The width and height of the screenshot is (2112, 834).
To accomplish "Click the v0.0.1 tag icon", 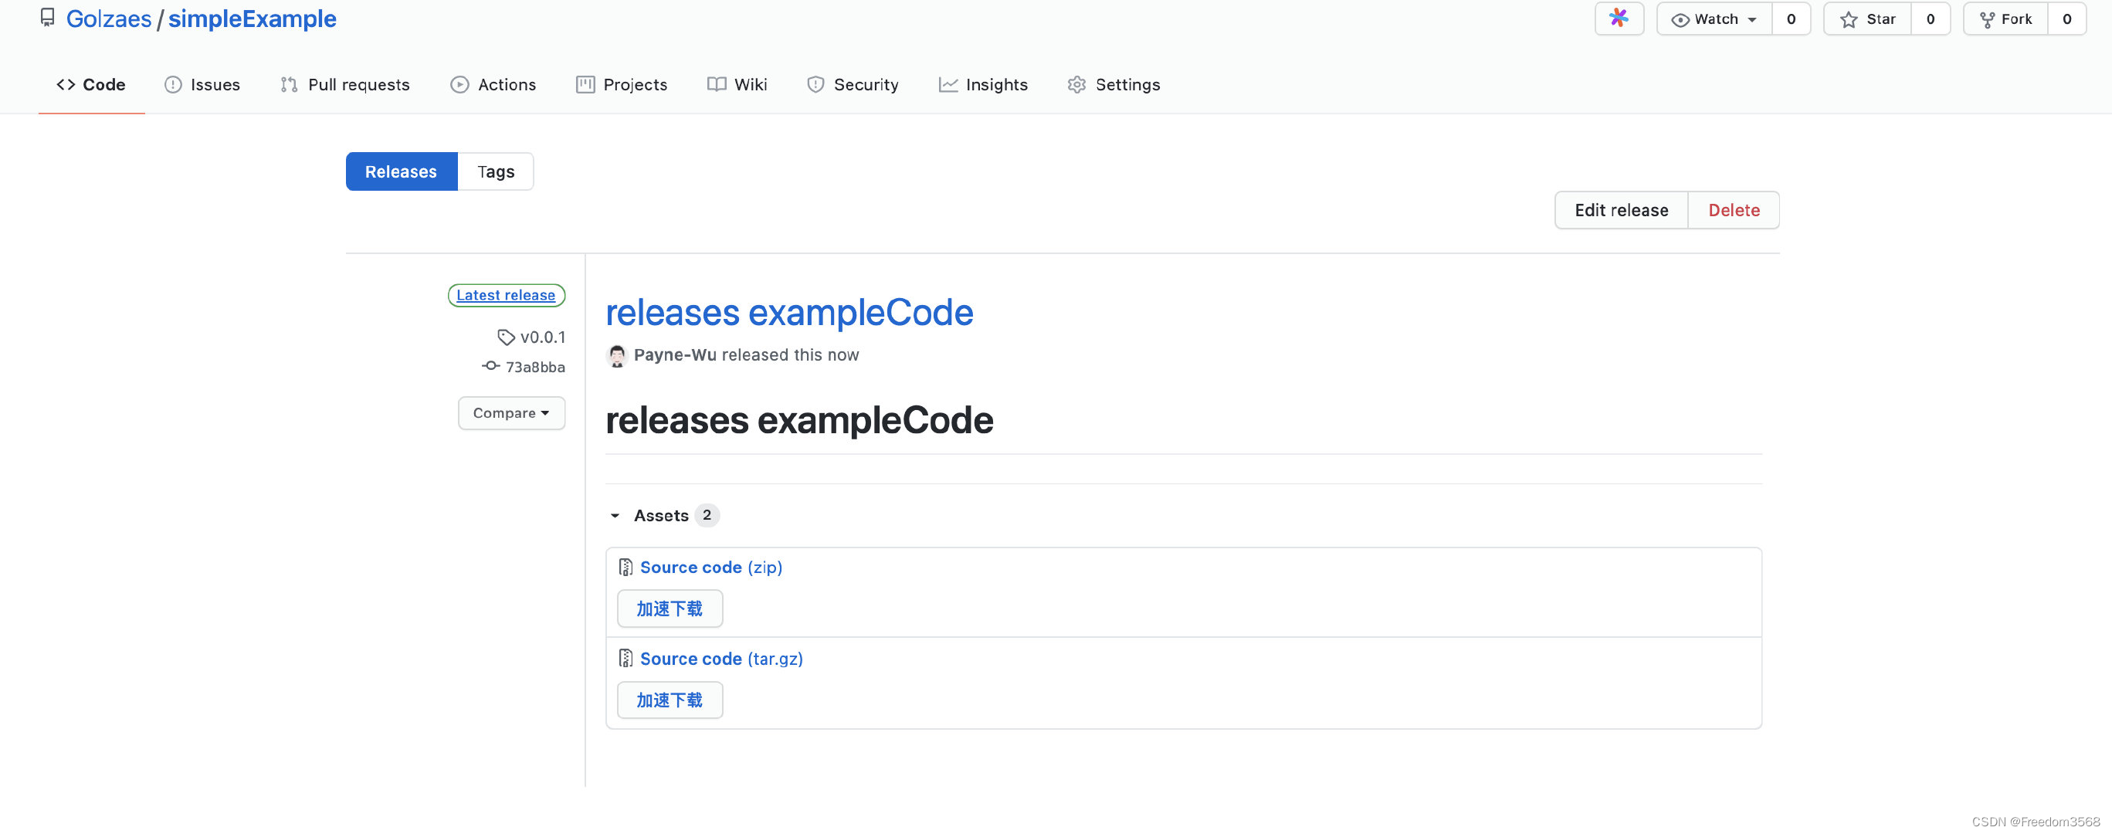I will pos(506,337).
